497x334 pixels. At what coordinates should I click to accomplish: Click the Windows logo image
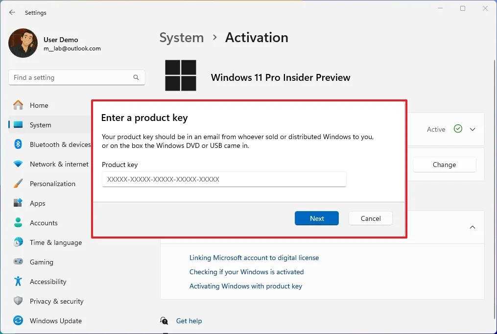pyautogui.click(x=181, y=75)
